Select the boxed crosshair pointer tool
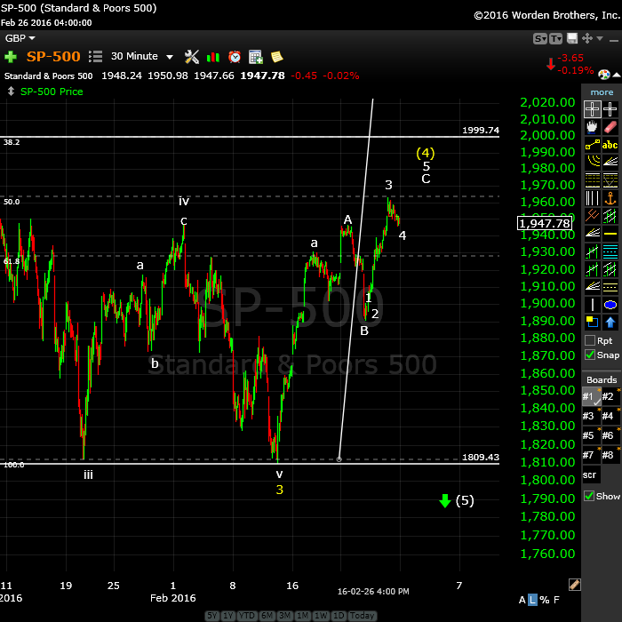 (x=592, y=109)
